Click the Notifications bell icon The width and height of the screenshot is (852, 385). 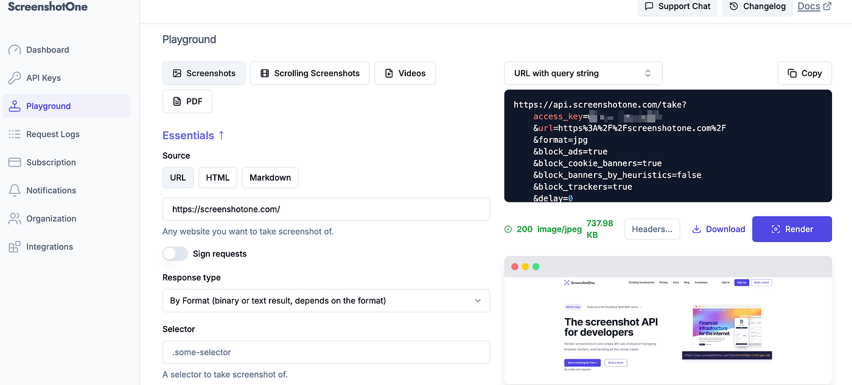(x=15, y=190)
